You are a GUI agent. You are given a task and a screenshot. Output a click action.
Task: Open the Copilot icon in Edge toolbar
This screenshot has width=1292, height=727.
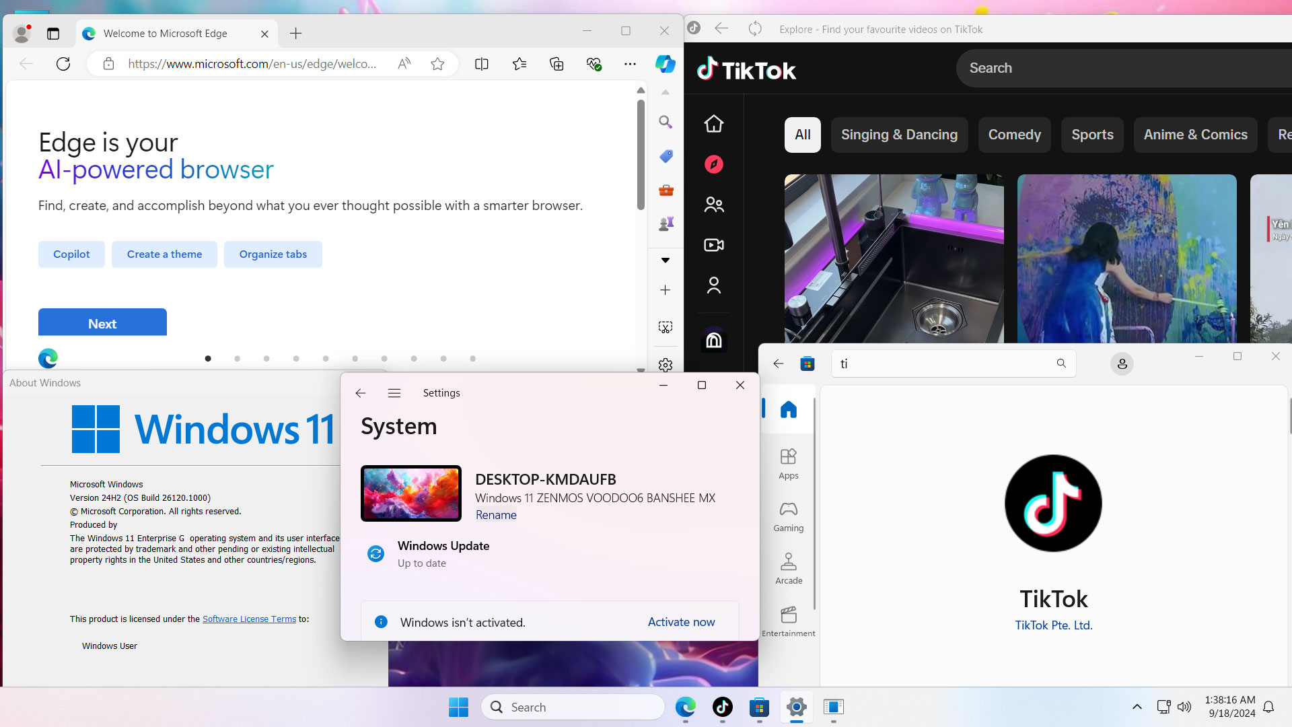point(665,64)
